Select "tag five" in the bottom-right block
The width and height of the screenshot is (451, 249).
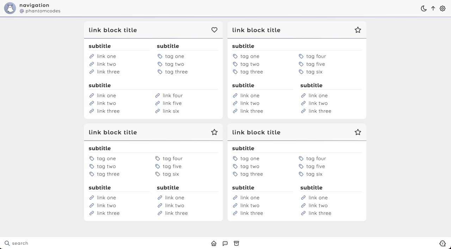coord(315,166)
